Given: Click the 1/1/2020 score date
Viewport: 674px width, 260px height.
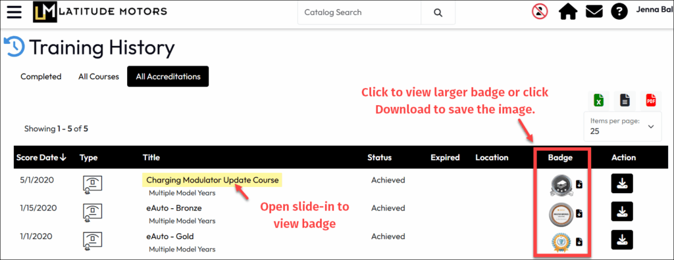Looking at the screenshot, I should tap(36, 236).
